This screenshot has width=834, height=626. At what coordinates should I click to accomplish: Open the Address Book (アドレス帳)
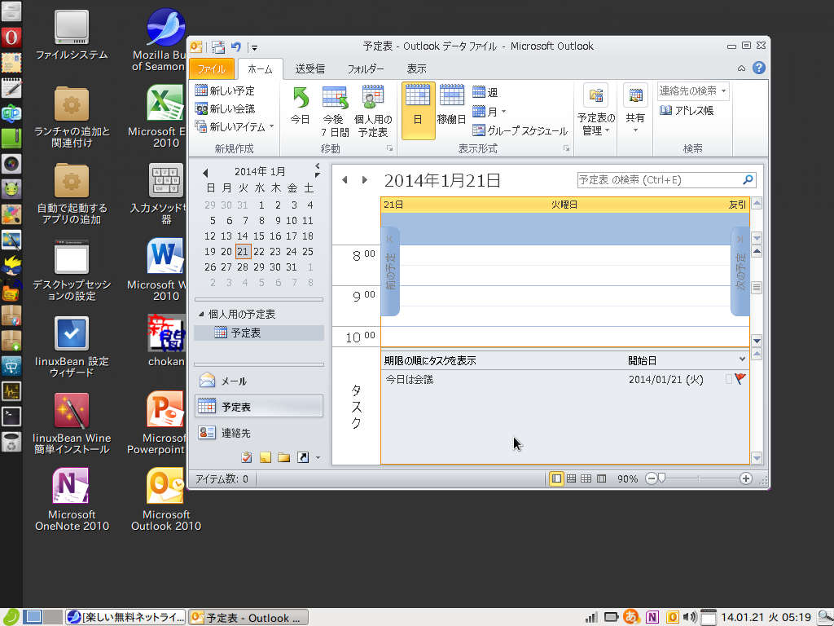687,110
